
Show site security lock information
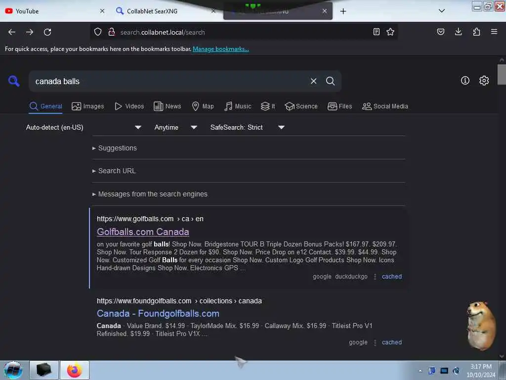[112, 32]
